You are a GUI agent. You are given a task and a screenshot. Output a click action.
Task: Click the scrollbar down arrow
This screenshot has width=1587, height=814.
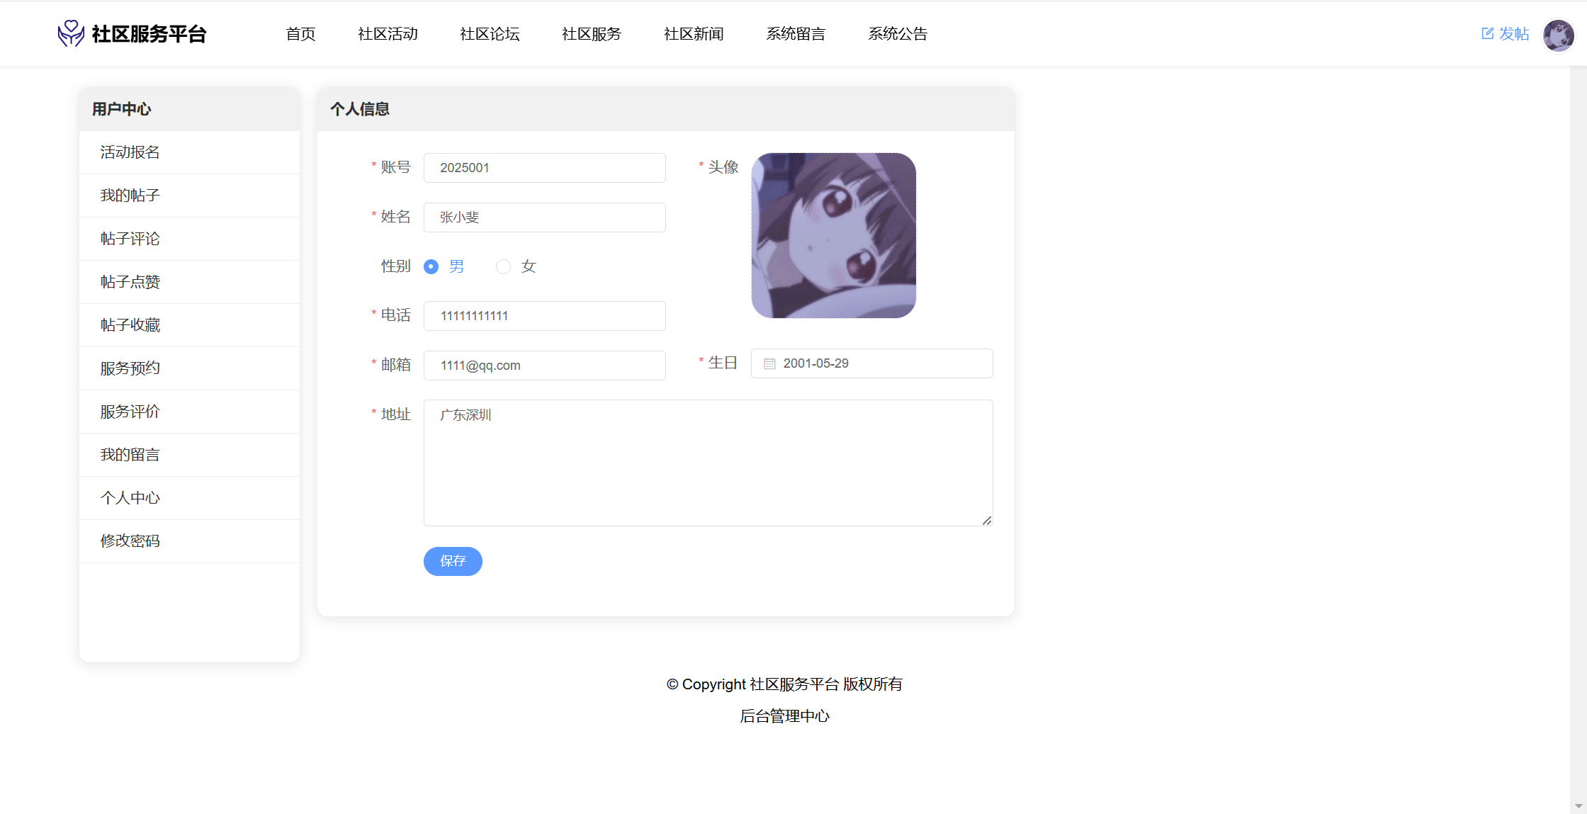(1578, 806)
